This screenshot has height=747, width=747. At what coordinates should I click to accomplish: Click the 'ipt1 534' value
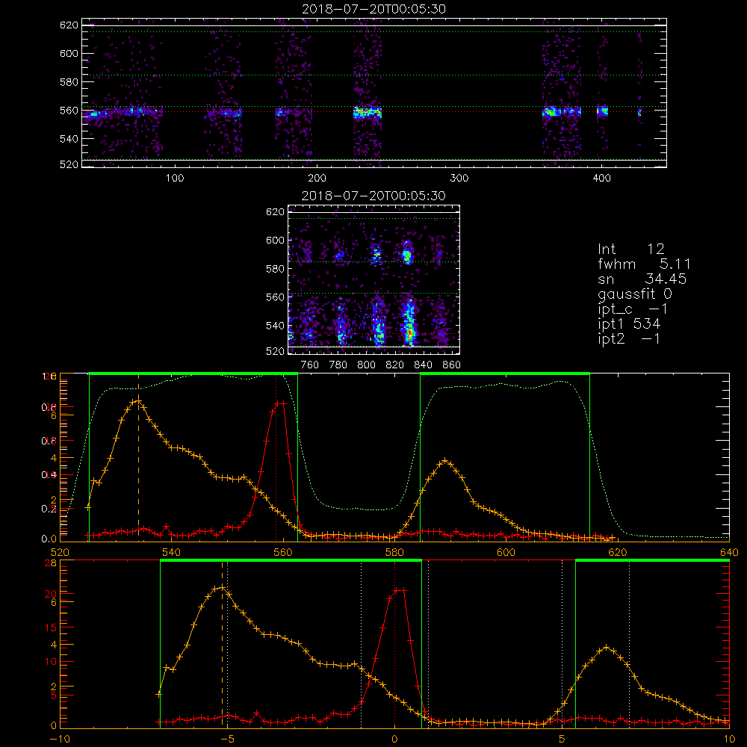point(629,324)
